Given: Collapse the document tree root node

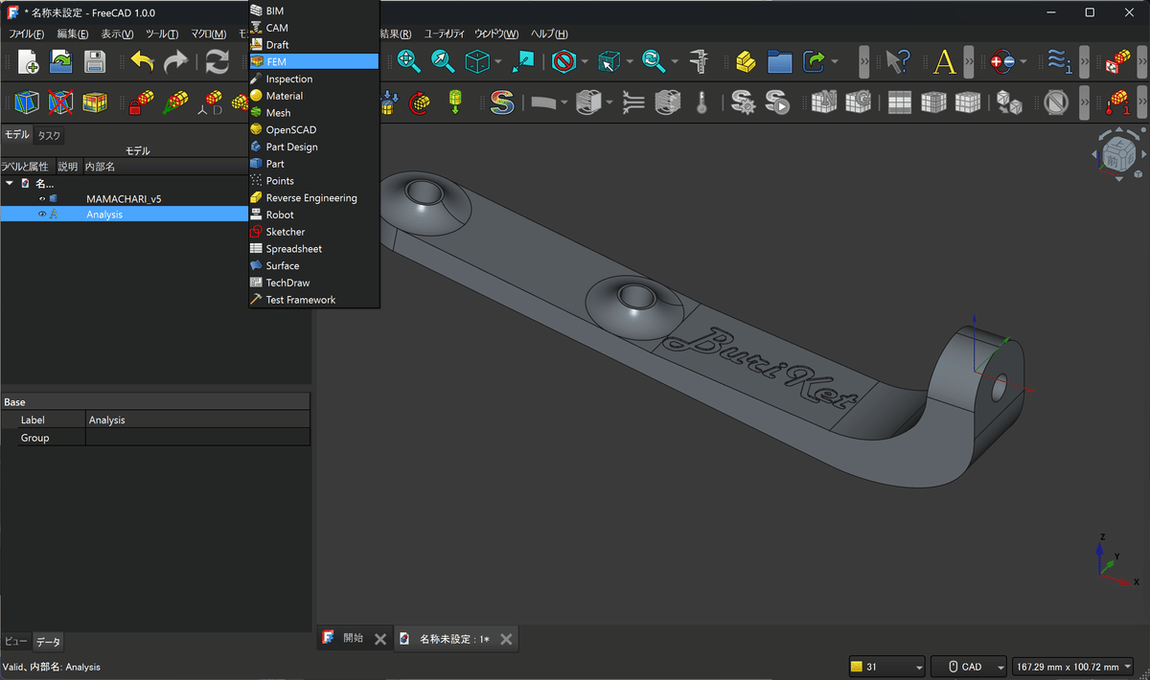Looking at the screenshot, I should click(x=10, y=183).
